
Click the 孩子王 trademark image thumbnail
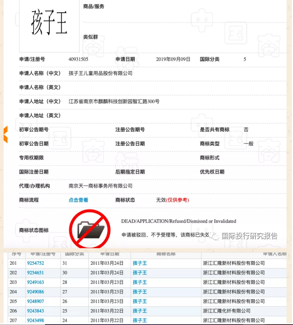[49, 26]
